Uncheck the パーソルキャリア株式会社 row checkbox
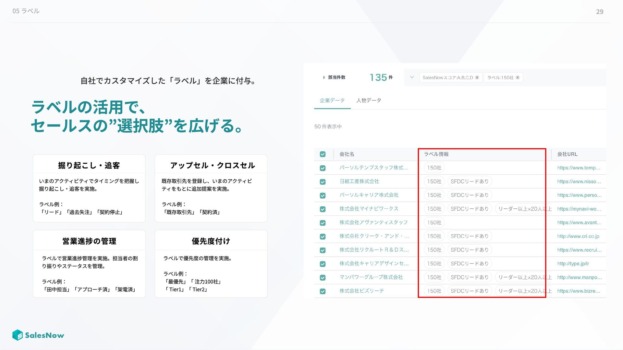The image size is (623, 350). click(x=323, y=195)
